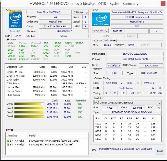Select the Samsung SSD 840 EVO 120GB entry
The image size is (167, 161).
point(47,145)
